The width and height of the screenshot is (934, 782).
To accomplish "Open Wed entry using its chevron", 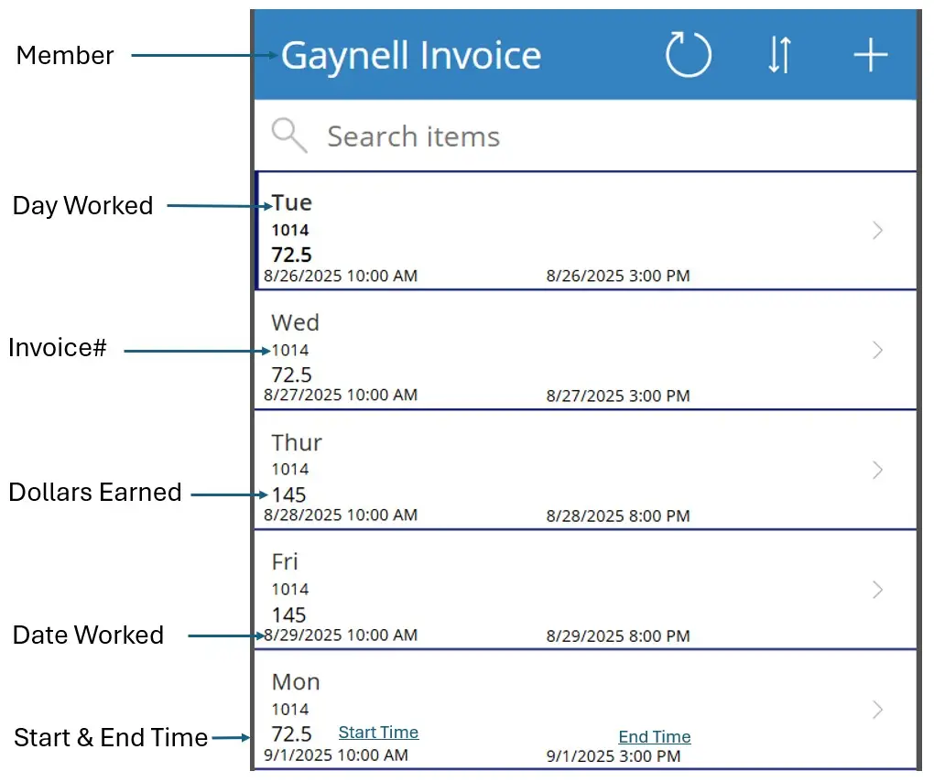I will point(877,350).
